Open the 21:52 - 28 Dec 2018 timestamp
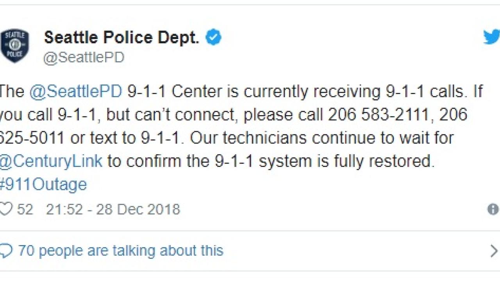This screenshot has width=500, height=281. pyautogui.click(x=113, y=209)
